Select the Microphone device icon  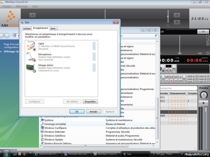pyautogui.click(x=31, y=57)
